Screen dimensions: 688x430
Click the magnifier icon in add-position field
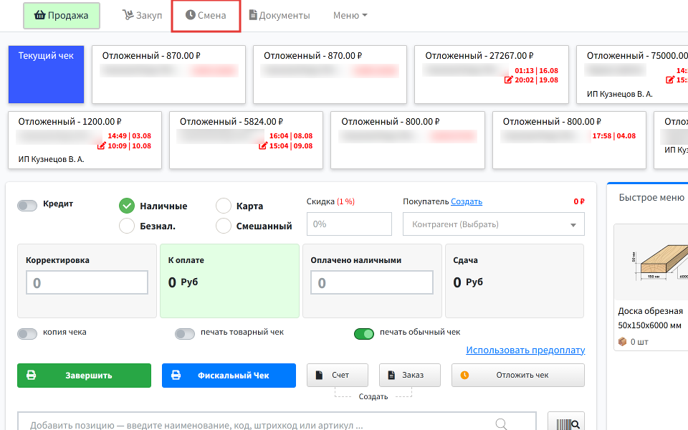[501, 424]
